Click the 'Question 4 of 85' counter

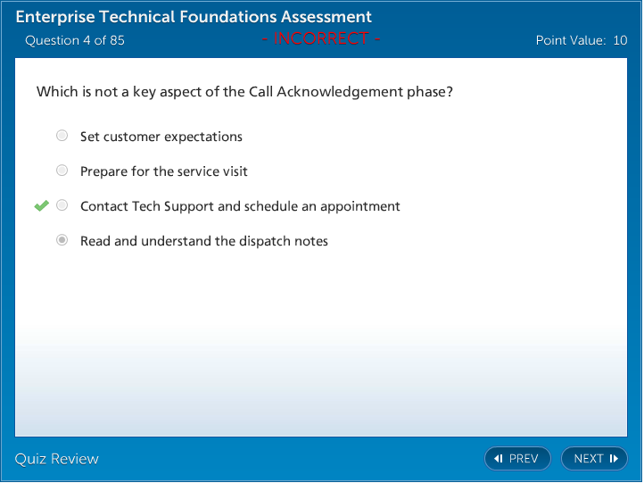click(x=75, y=40)
